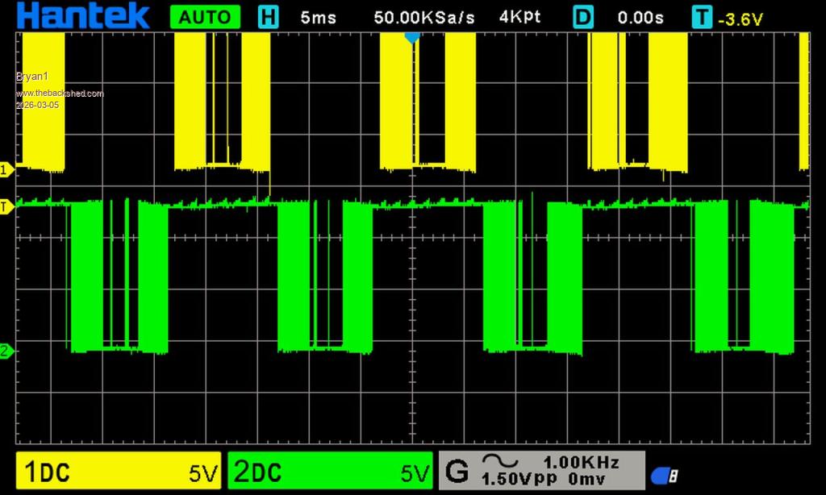Toggle channel 2 DC 5V box
The width and height of the screenshot is (826, 495).
pyautogui.click(x=331, y=472)
